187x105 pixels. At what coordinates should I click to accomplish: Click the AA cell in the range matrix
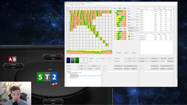click(71, 12)
